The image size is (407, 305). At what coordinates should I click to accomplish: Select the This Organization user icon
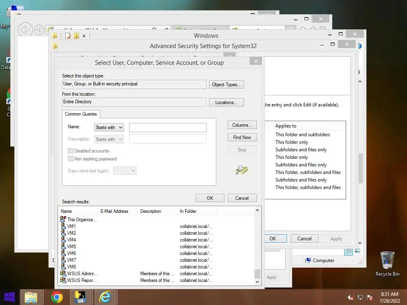point(63,219)
